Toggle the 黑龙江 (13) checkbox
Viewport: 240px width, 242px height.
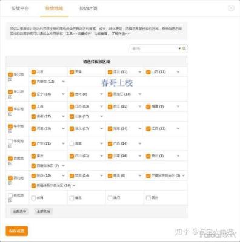pos(110,94)
